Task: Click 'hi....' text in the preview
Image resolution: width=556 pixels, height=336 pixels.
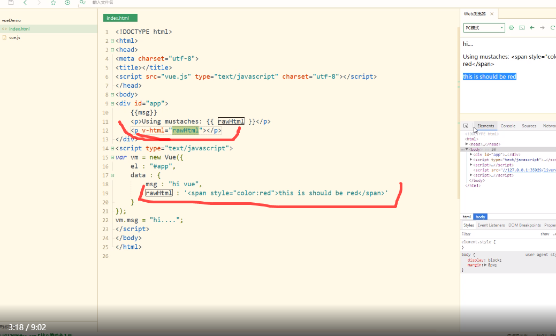Action: tap(468, 44)
